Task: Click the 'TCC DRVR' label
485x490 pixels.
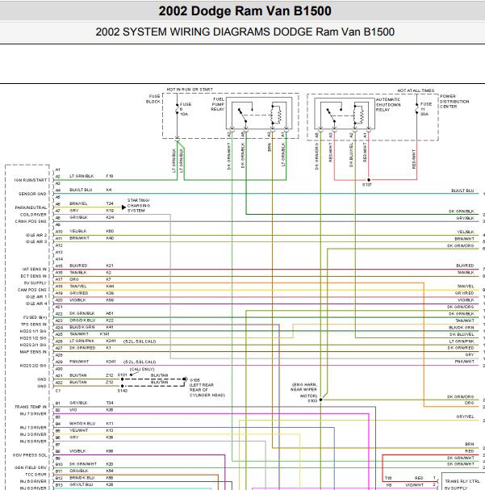Action: coord(36,475)
